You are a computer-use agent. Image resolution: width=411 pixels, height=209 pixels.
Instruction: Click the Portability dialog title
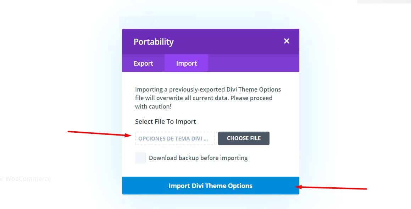[x=154, y=42]
